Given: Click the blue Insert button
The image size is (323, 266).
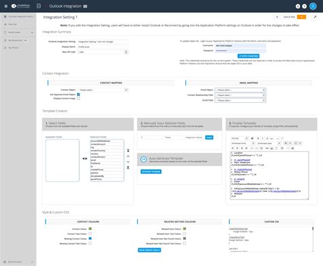Looking at the screenshot, I should [x=209, y=137].
